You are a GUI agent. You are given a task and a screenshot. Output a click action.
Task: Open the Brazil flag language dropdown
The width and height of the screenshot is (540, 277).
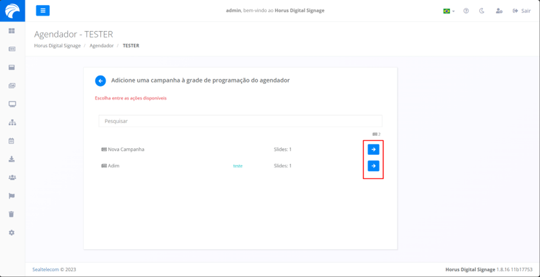(x=449, y=11)
